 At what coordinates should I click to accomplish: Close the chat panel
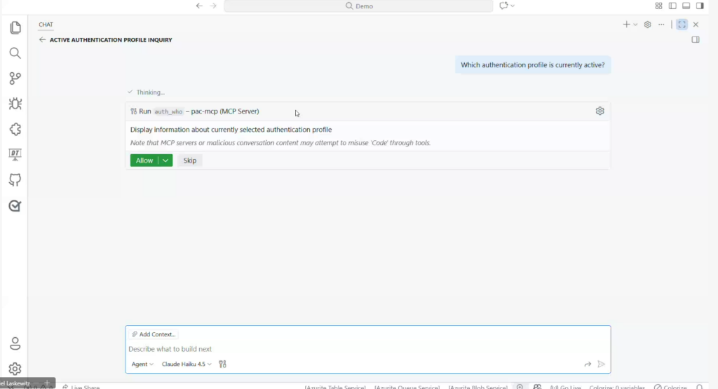696,25
